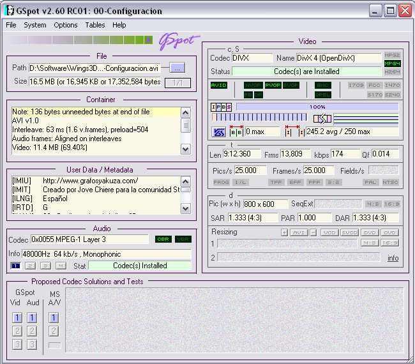The height and width of the screenshot is (364, 415).
Task: Open the File menu
Action: (x=11, y=25)
